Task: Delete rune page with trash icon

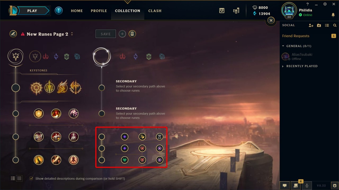Action: (132, 34)
